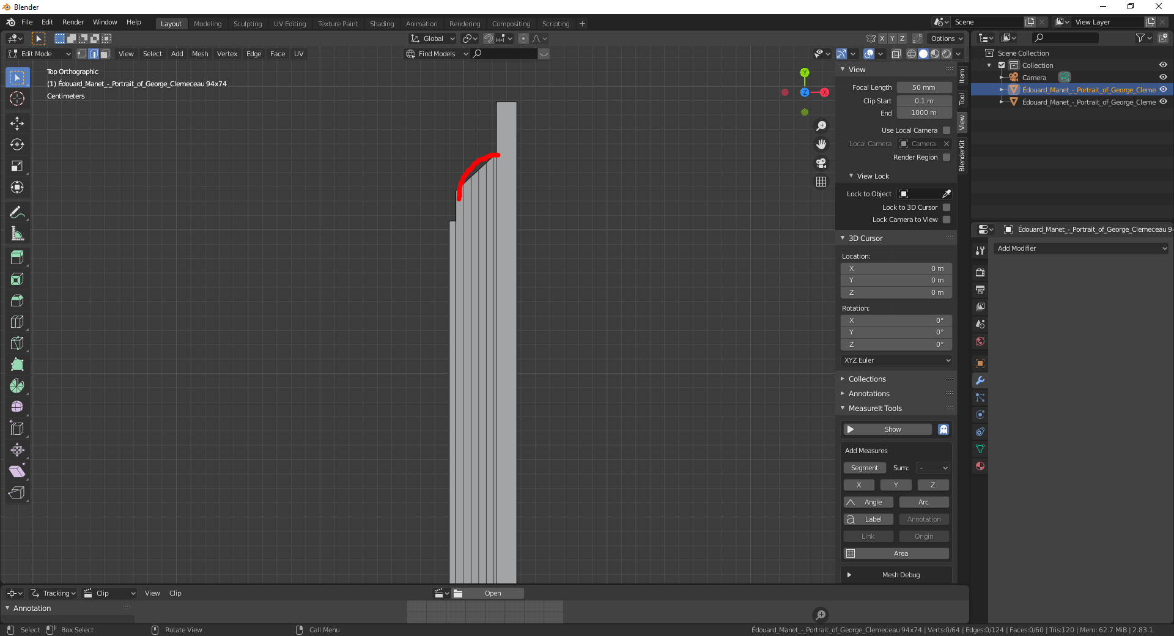
Task: Select the Loop Cut tool
Action: [17, 322]
